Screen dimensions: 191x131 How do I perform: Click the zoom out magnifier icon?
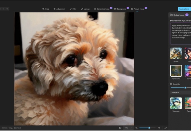click(x=137, y=128)
